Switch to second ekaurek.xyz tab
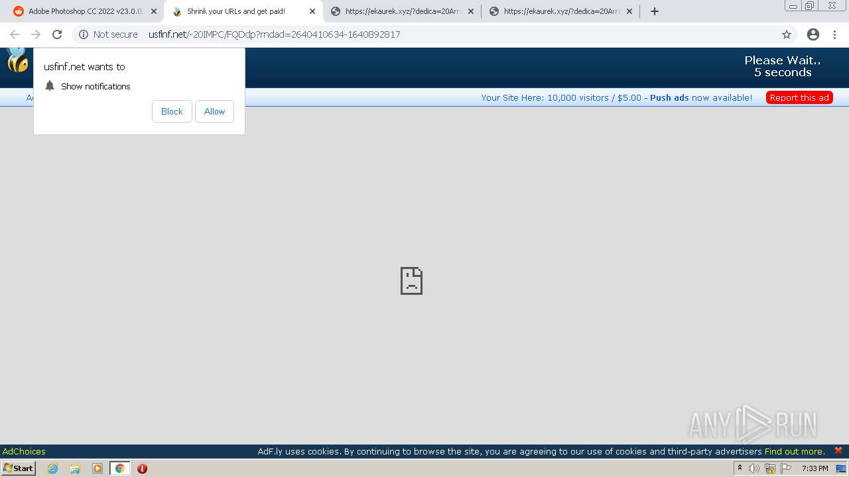 pyautogui.click(x=561, y=11)
